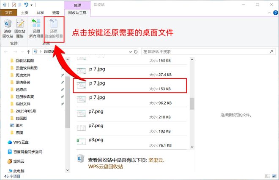Open the WPS云盘回收站 link
The width and height of the screenshot is (279, 180).
[x=106, y=167]
